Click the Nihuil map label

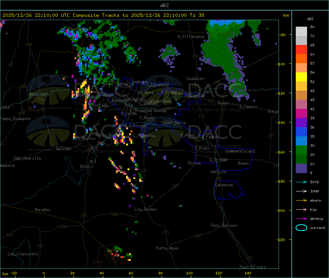[x=86, y=167]
